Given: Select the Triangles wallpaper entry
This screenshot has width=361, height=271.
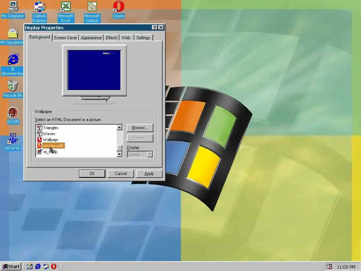Looking at the screenshot, I should pos(51,128).
